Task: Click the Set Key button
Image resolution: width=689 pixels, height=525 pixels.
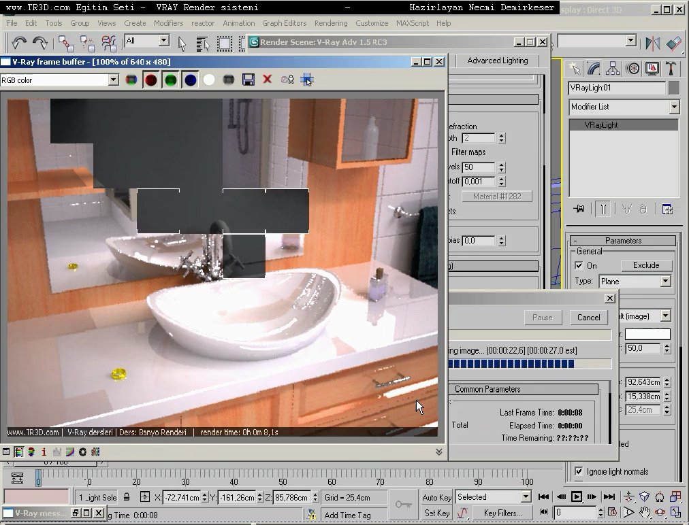Action: (437, 513)
